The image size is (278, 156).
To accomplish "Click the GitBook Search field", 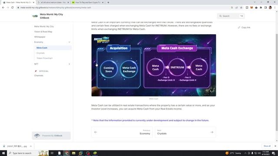I will coord(231,16).
